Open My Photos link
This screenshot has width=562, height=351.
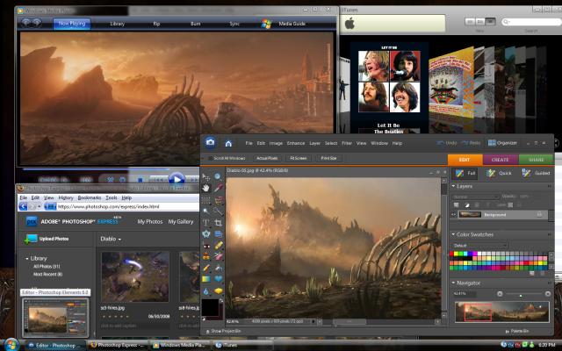click(150, 222)
